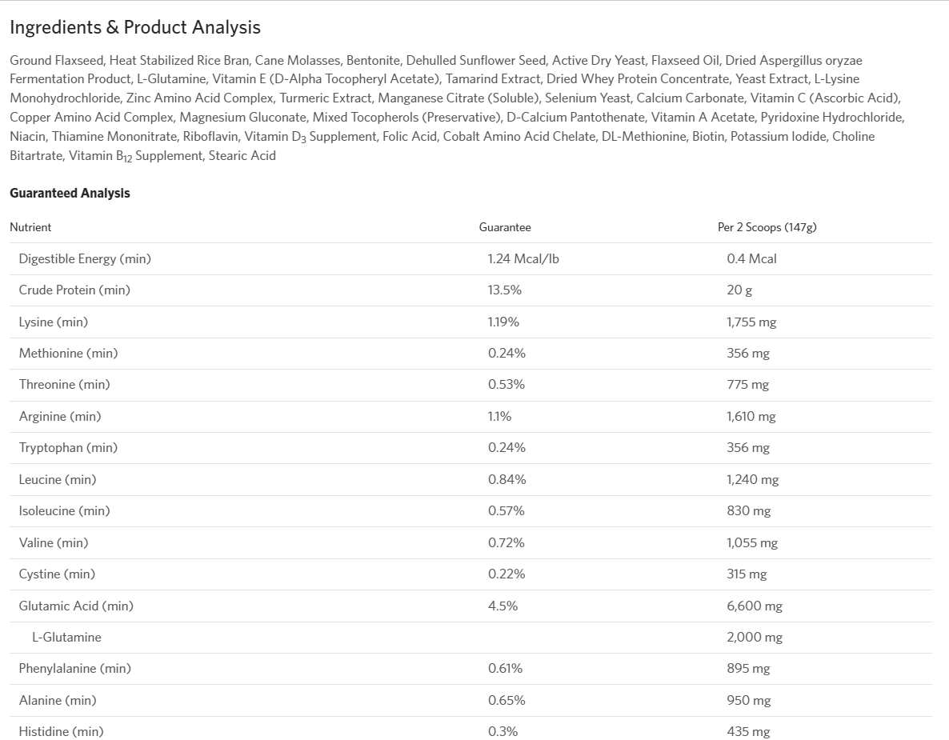Viewport: 949px width, 740px height.
Task: Select the Per 2 Scoops (147g) header
Action: [x=767, y=227]
